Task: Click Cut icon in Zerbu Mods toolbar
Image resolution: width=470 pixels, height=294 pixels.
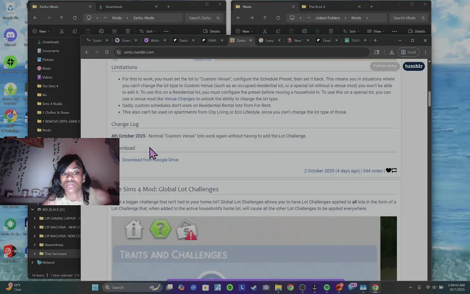Action: click(62, 31)
